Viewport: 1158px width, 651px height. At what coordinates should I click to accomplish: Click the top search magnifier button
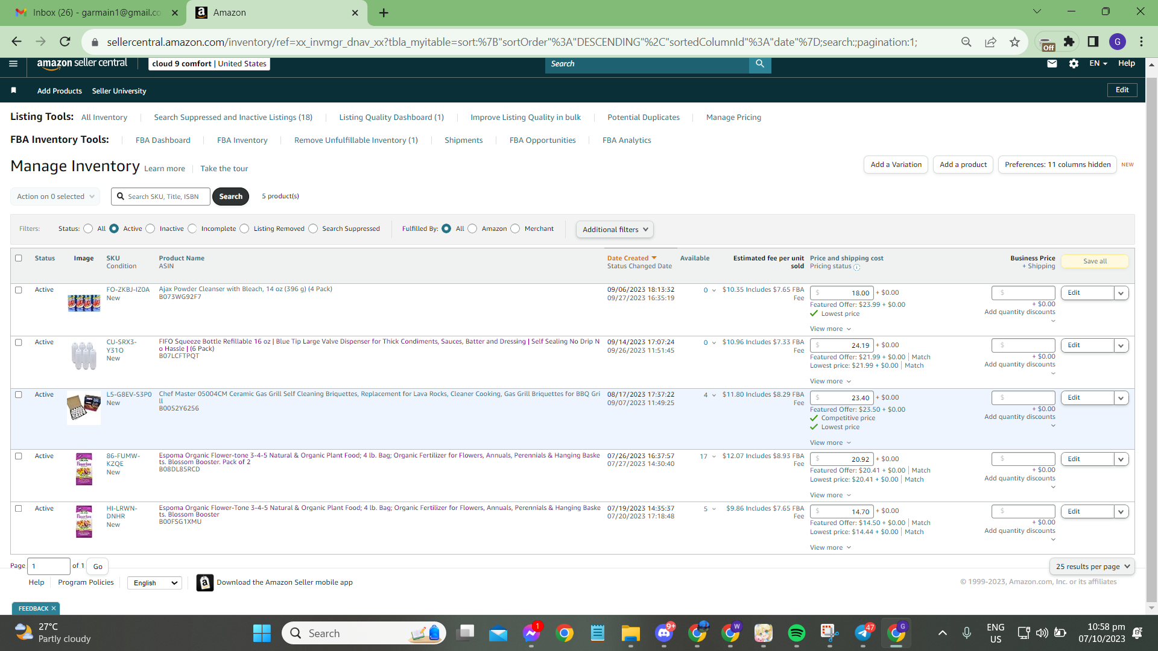[x=760, y=63]
